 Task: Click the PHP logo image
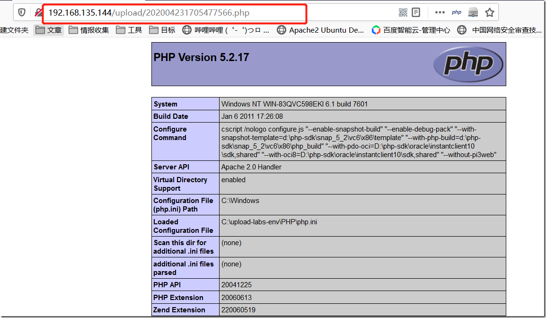[468, 64]
